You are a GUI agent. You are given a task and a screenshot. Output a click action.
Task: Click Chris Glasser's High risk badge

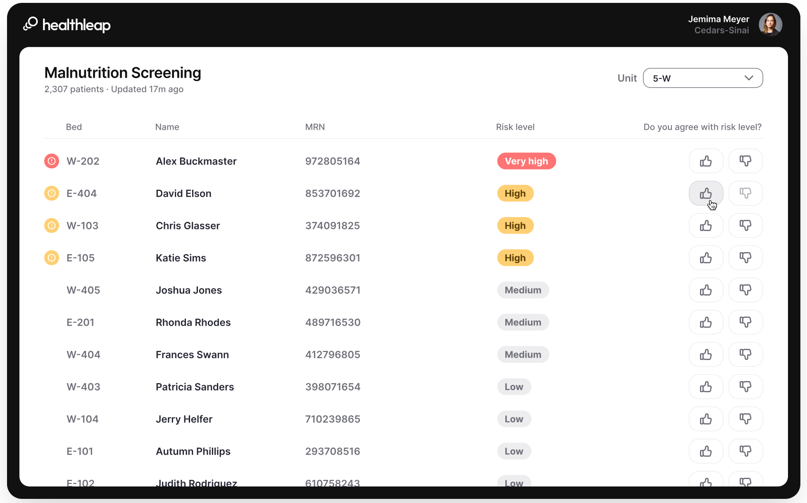coord(515,225)
